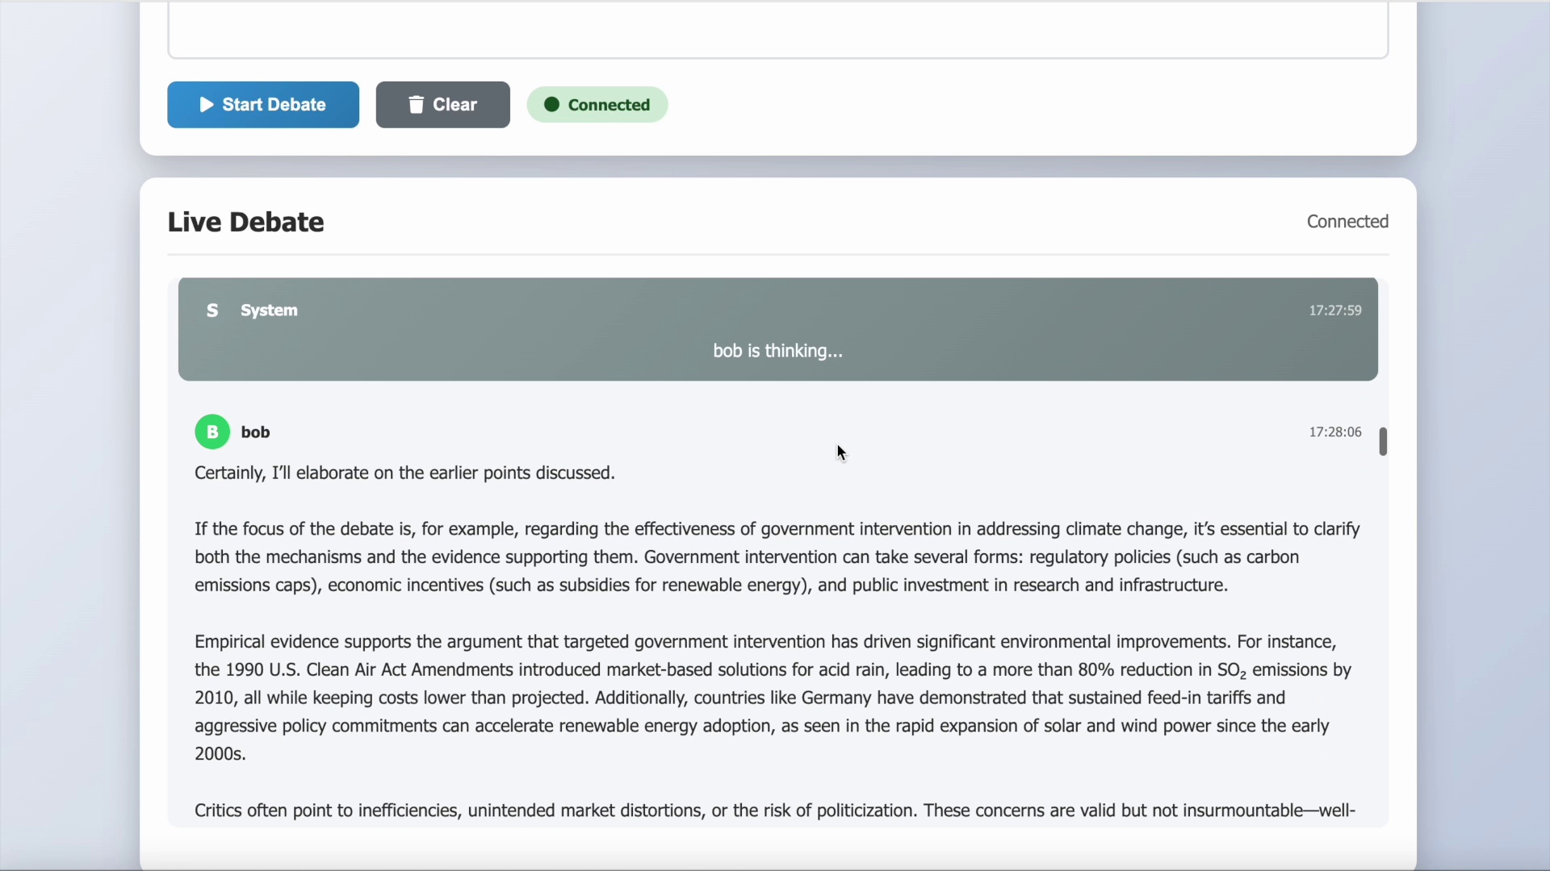Click the 17:27:59 timestamp

[x=1335, y=310]
